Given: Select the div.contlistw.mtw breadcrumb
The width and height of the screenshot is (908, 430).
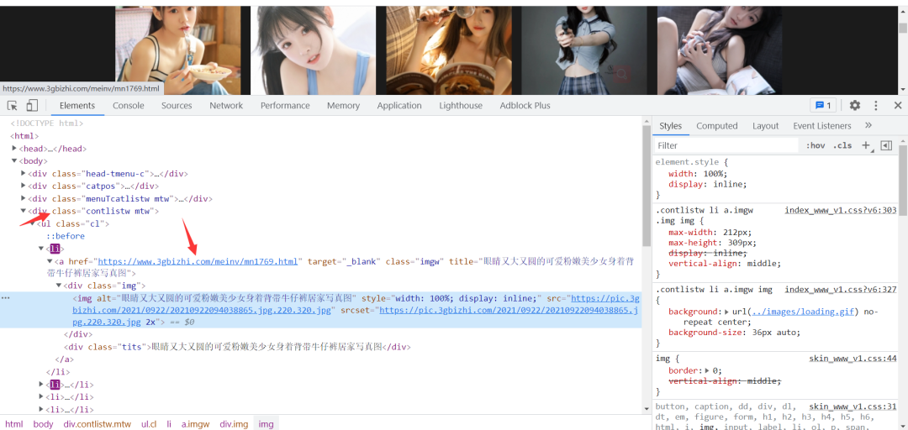Looking at the screenshot, I should click(98, 424).
